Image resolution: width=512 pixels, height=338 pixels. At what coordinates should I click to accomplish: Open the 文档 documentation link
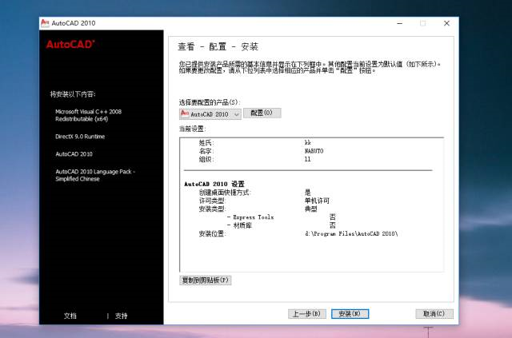click(70, 316)
